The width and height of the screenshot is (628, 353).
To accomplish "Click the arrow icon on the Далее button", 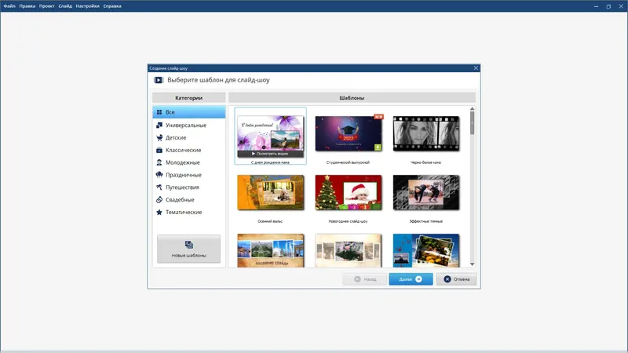I will click(x=418, y=279).
